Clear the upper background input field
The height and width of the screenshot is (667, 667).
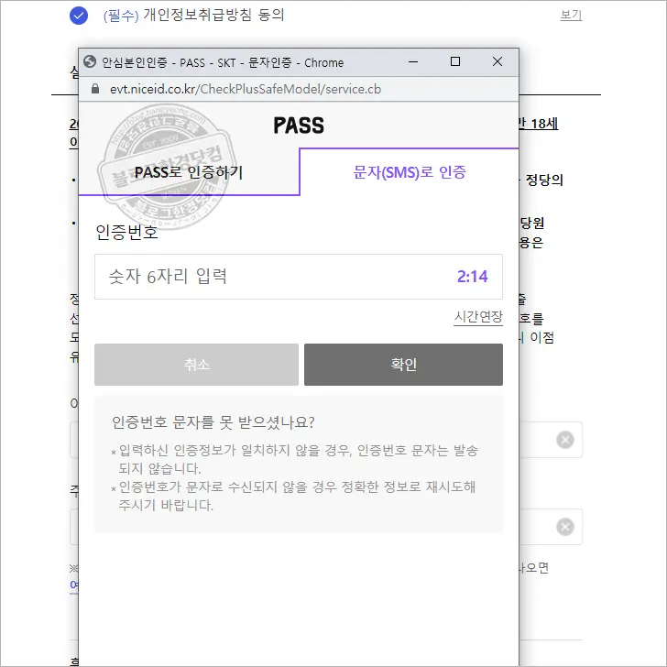[565, 440]
